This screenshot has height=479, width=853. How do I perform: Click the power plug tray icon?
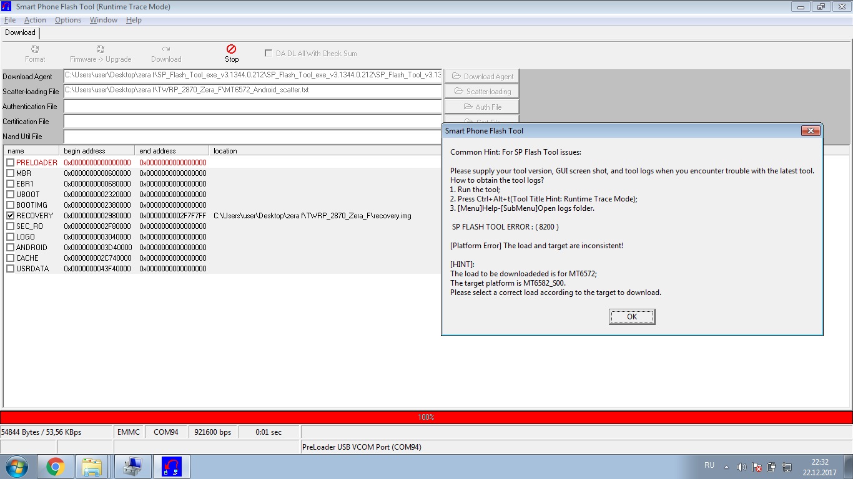pos(771,467)
